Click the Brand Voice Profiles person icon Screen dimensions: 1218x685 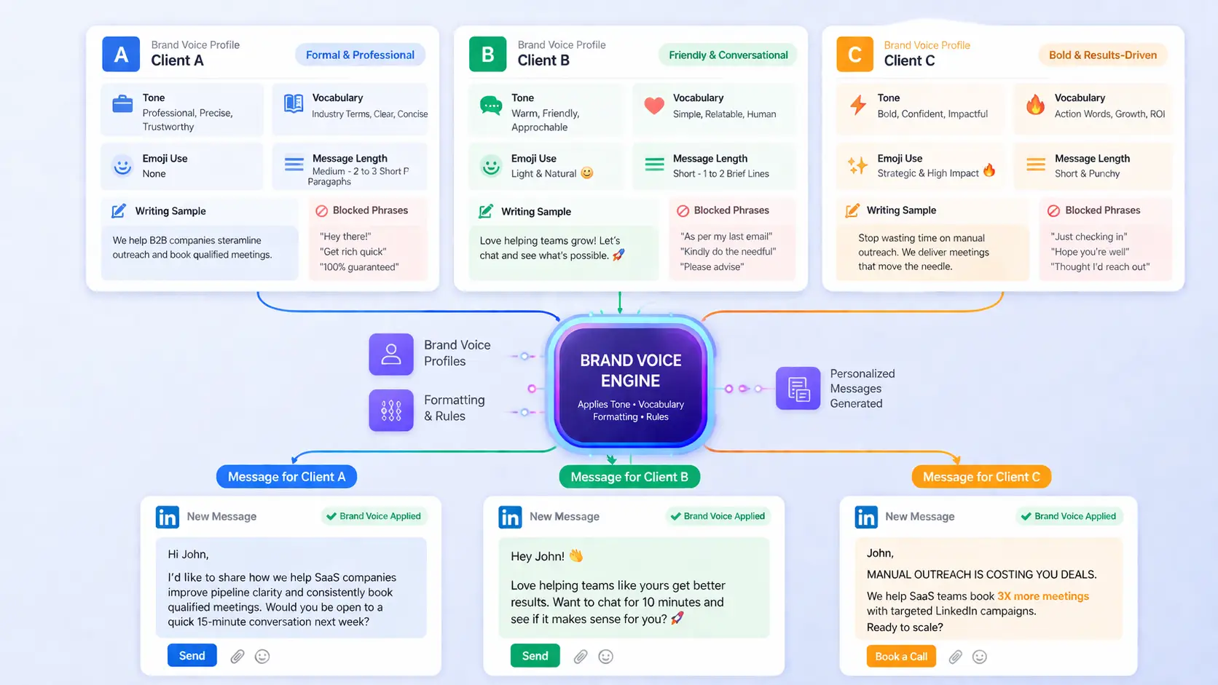(x=391, y=355)
